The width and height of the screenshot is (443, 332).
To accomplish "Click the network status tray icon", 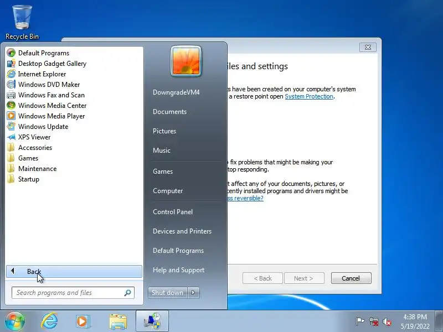I will coord(373,321).
